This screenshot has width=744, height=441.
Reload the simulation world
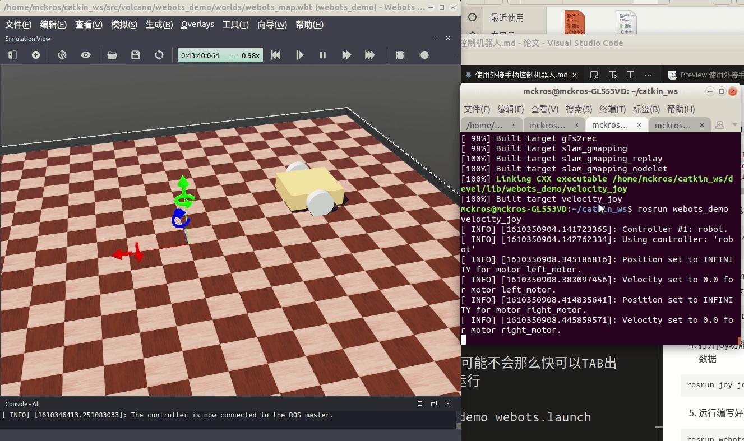(x=159, y=54)
